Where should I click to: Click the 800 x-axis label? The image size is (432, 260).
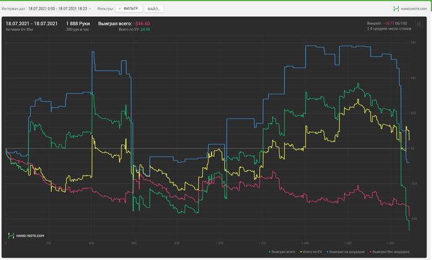(177, 243)
